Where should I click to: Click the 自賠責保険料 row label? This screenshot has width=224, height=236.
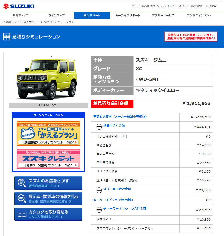pyautogui.click(x=105, y=163)
